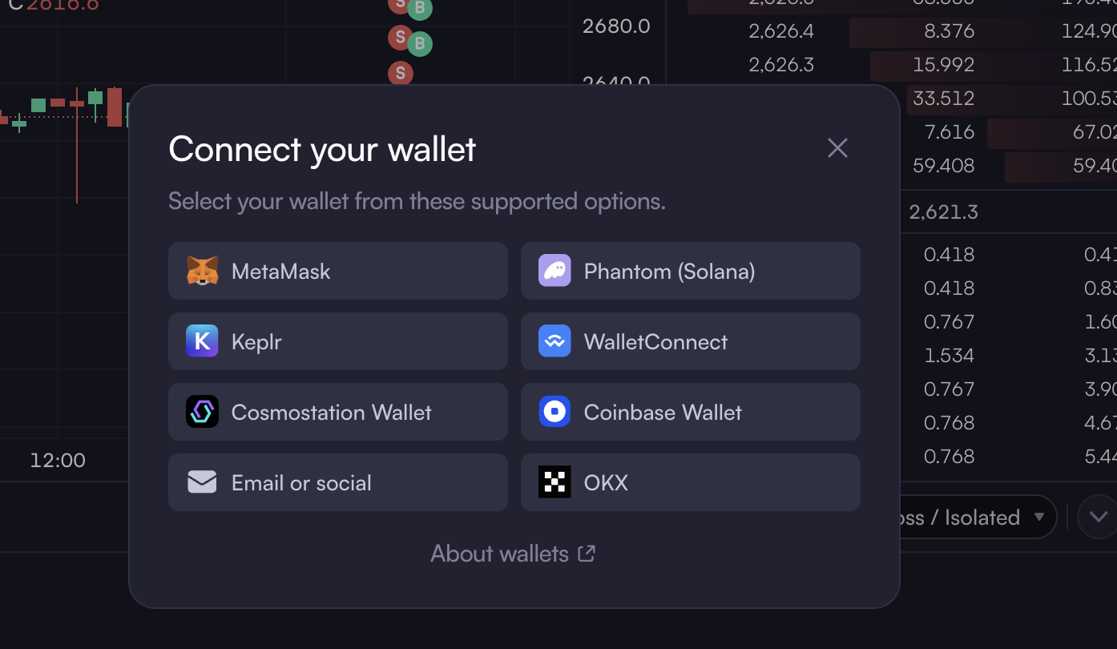Click the Keplr K logo icon
1117x649 pixels.
[x=202, y=341]
